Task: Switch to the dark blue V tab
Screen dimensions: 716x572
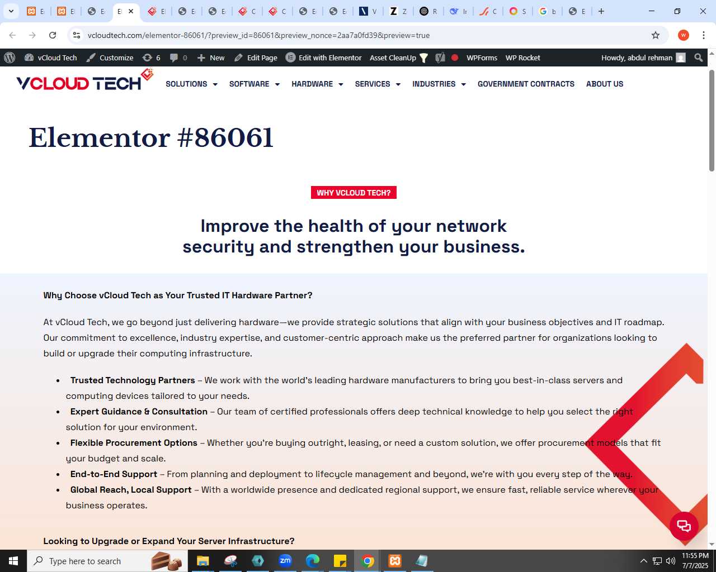Action: tap(368, 11)
